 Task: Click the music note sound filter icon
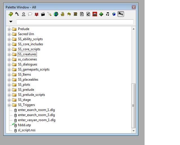click(x=107, y=14)
